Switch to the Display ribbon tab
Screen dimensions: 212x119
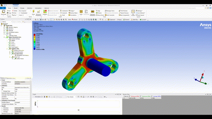pyautogui.click(x=22, y=8)
